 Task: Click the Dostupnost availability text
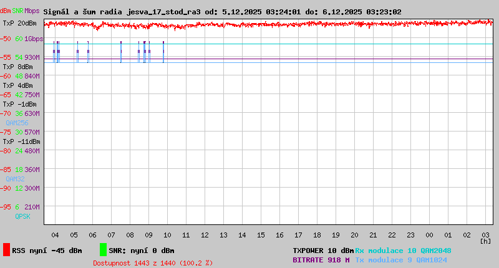pyautogui.click(x=152, y=263)
